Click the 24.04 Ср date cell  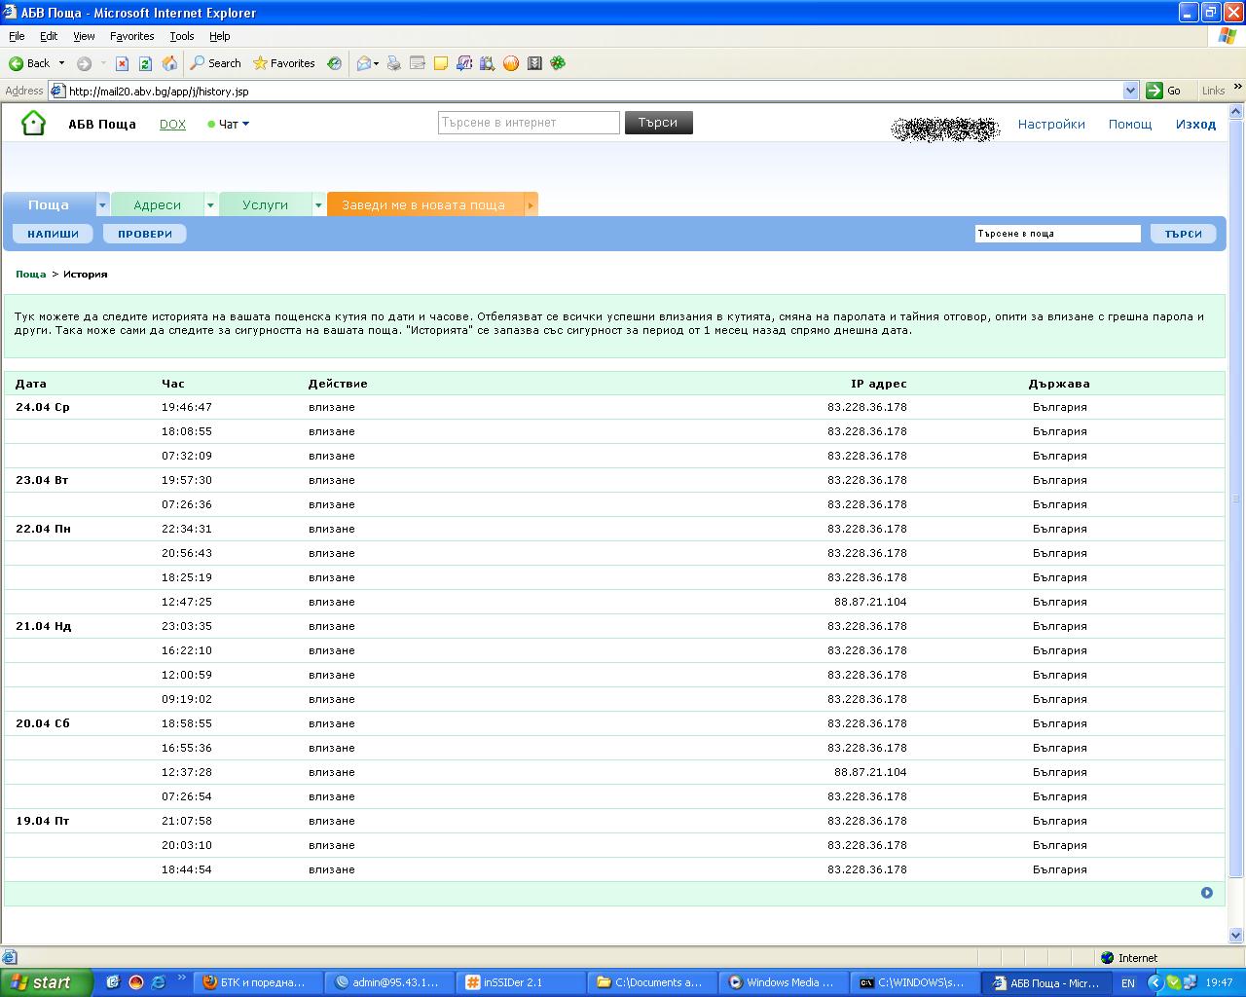pos(43,407)
